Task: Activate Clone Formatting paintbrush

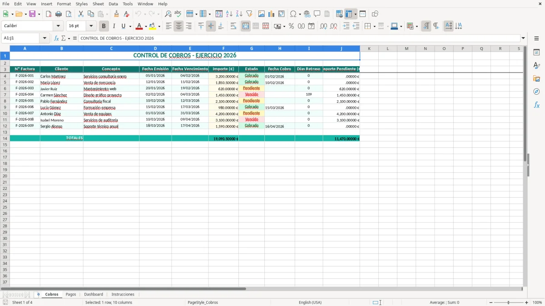Action: click(x=116, y=14)
